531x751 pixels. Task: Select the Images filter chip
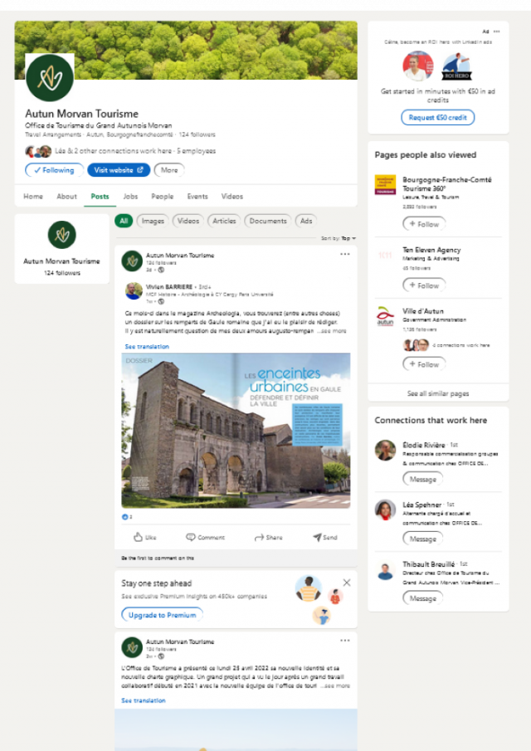[153, 221]
